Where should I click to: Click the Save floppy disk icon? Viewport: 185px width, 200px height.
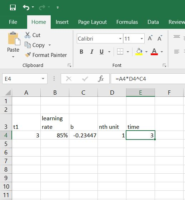pos(13,7)
